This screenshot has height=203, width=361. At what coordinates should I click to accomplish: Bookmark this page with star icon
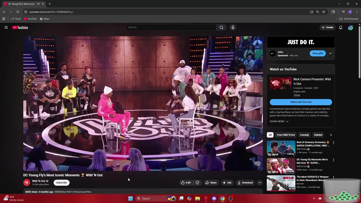tap(324, 12)
